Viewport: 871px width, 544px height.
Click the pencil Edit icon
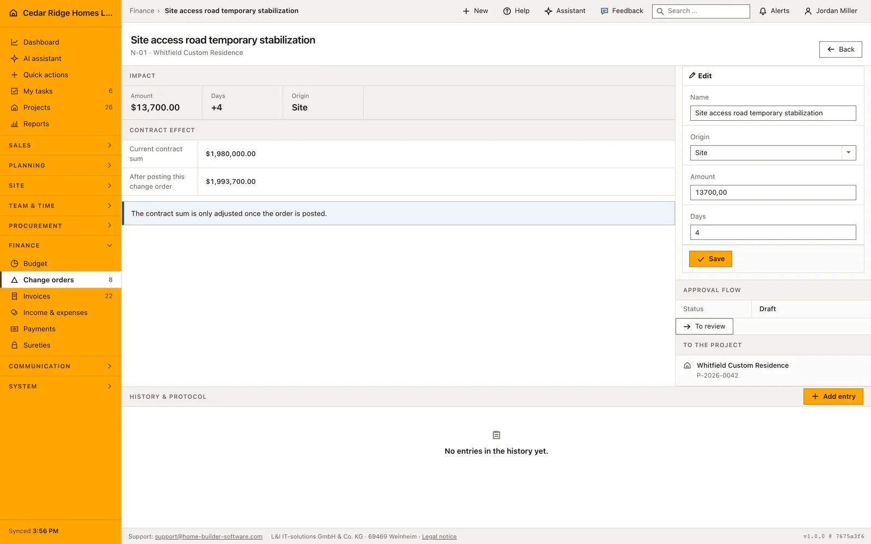tap(692, 75)
